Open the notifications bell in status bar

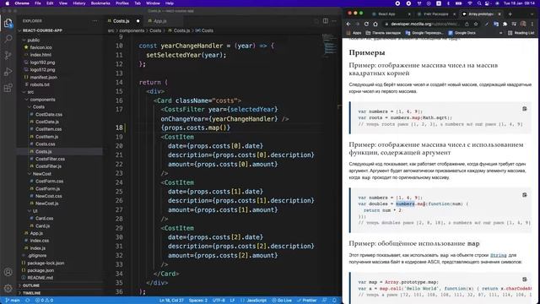[334, 301]
